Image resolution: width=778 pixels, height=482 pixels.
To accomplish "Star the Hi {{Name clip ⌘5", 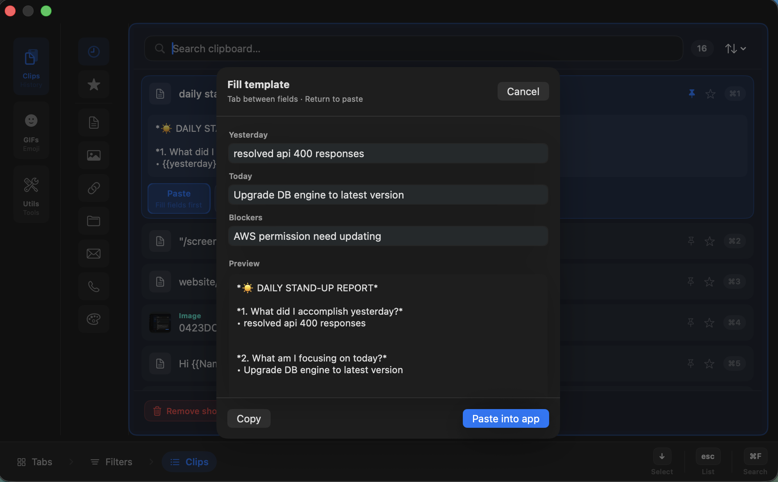I will coord(709,363).
